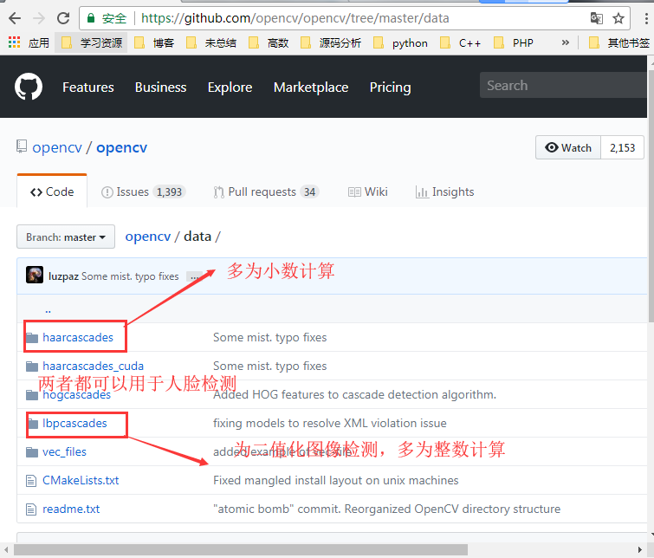Click the GitHub Search input field

click(565, 85)
